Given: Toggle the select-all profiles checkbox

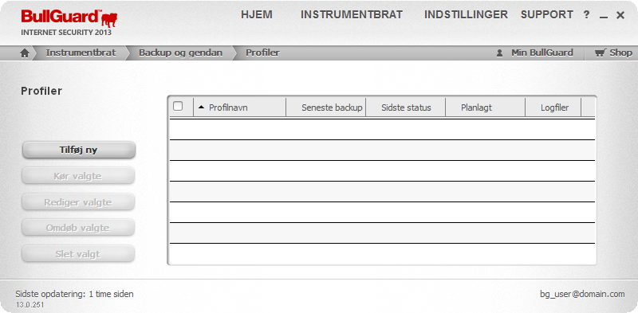Looking at the screenshot, I should click(178, 106).
